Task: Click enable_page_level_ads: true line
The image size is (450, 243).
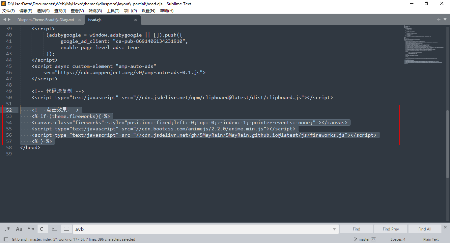Action: coord(99,47)
